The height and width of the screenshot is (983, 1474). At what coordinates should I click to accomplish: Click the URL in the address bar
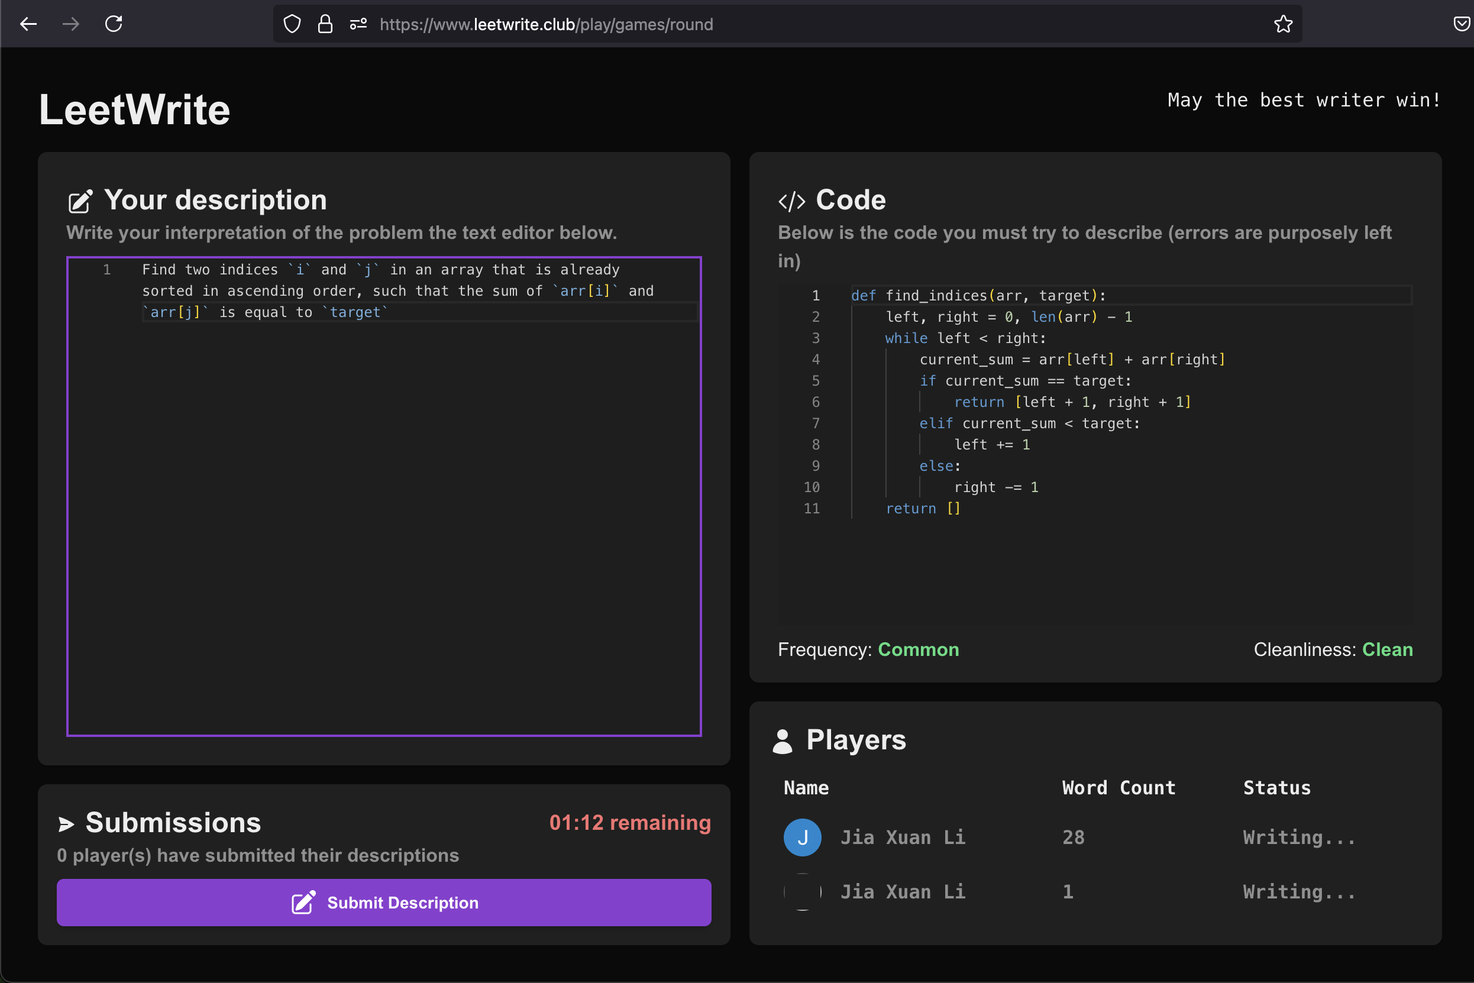[545, 24]
